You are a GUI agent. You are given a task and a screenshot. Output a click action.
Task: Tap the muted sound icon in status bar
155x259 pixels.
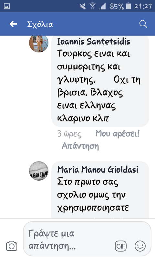tap(83, 6)
